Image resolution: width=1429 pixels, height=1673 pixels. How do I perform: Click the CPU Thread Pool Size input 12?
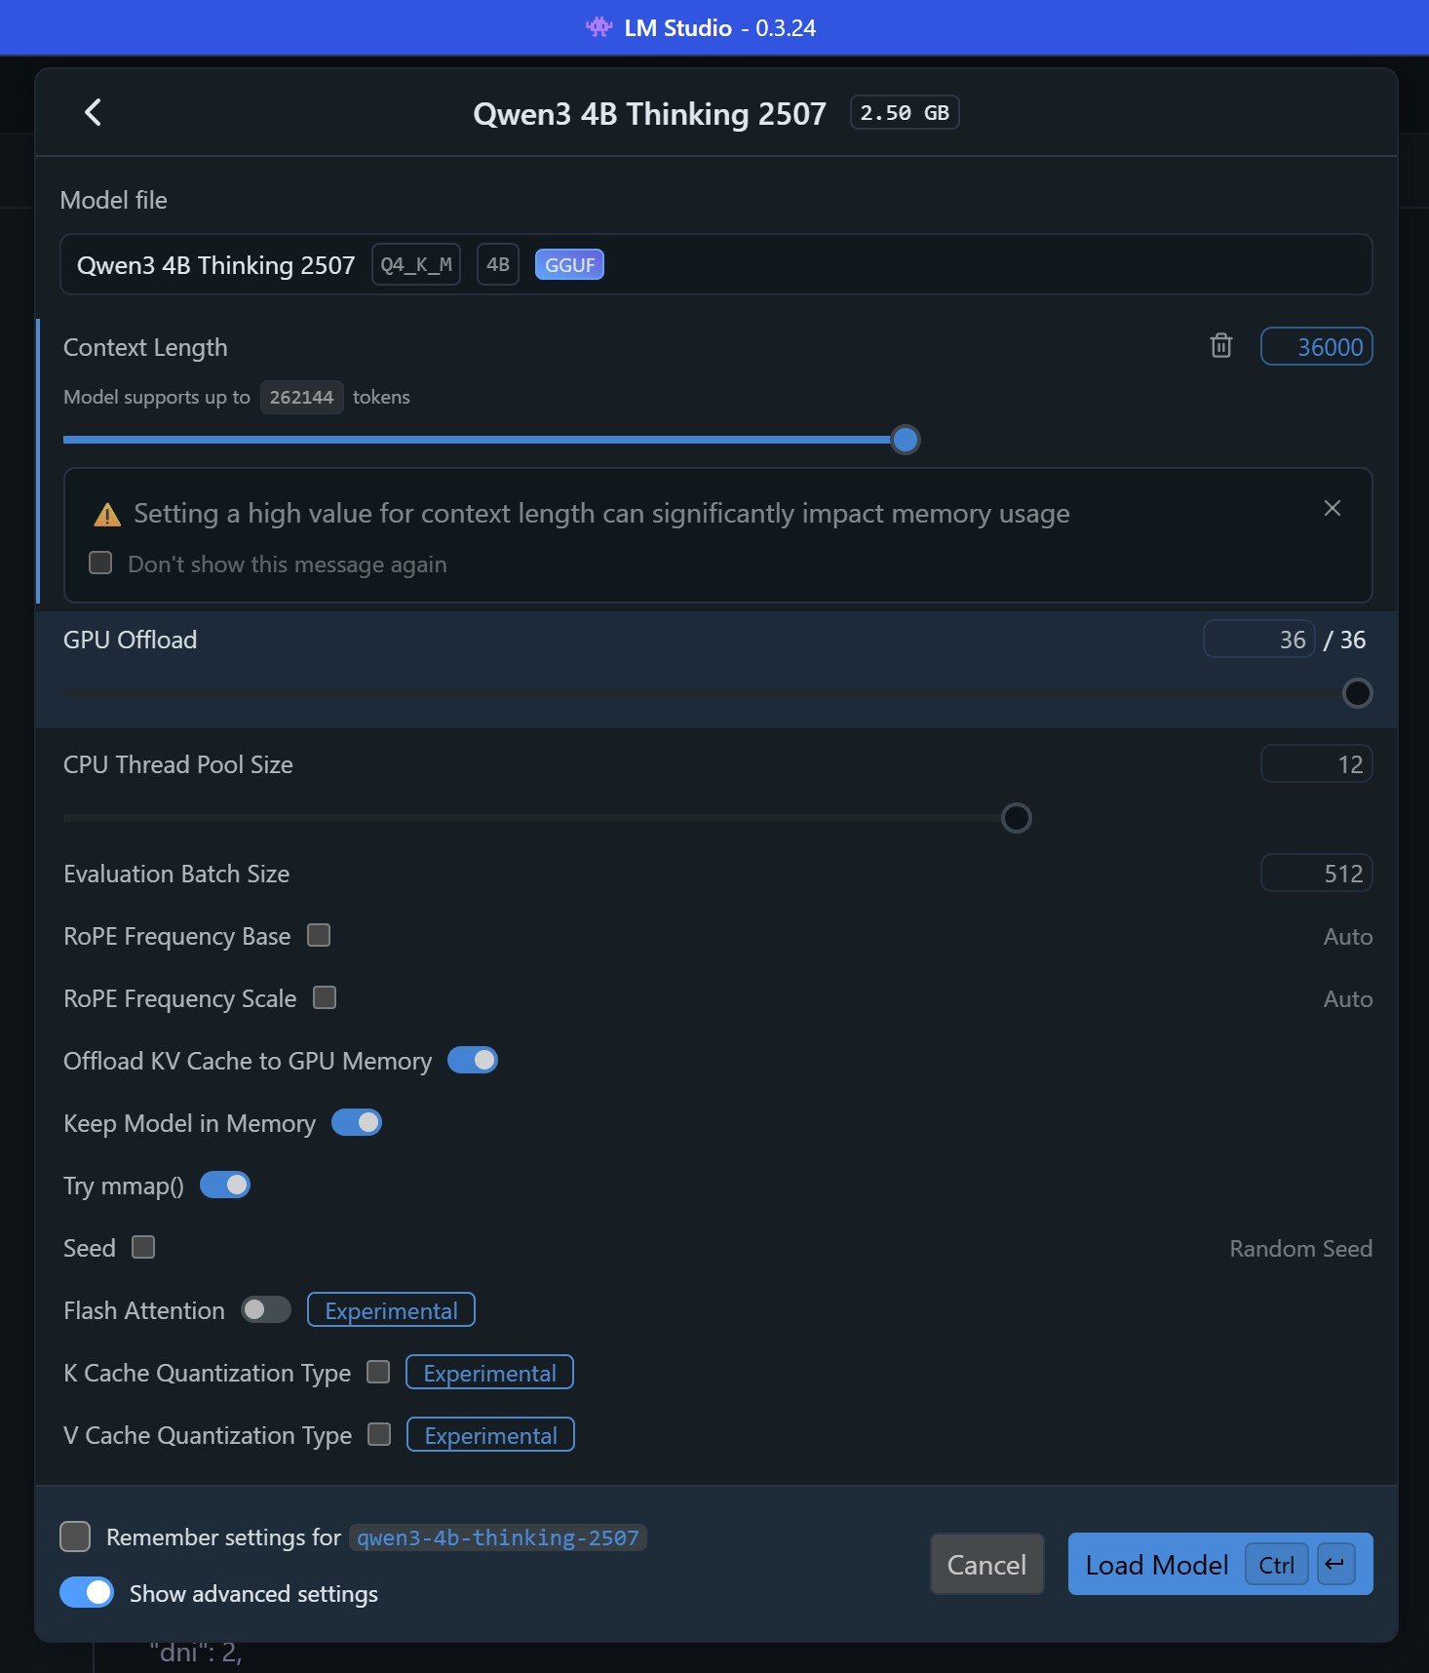pos(1317,764)
